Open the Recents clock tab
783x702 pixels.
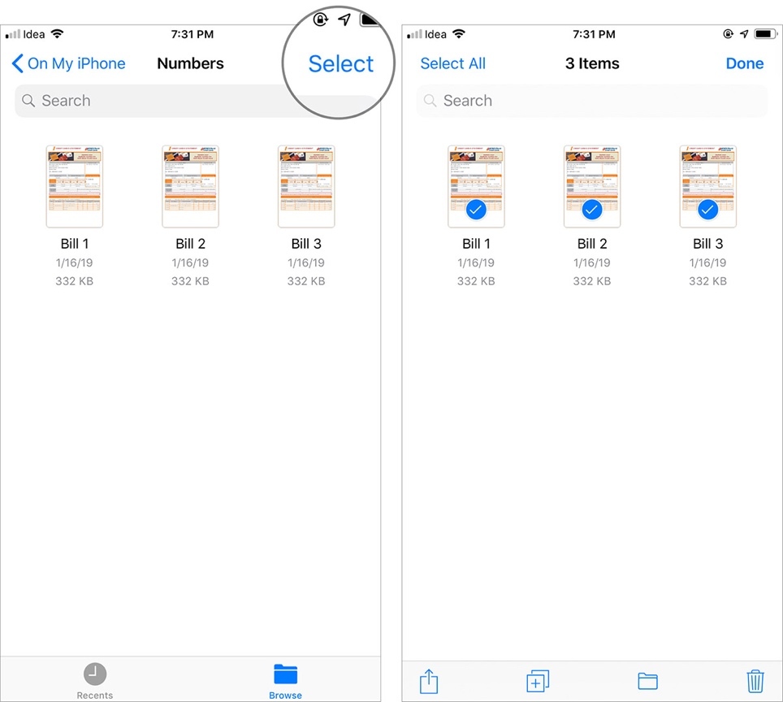pos(95,680)
